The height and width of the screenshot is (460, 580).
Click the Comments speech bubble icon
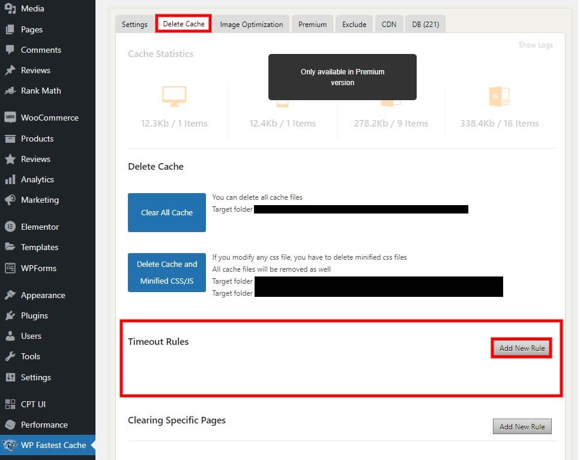(10, 50)
